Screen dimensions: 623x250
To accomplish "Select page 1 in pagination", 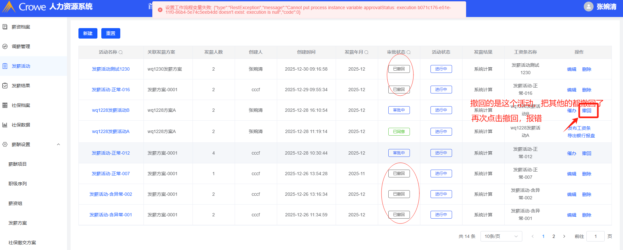I will 543,236.
